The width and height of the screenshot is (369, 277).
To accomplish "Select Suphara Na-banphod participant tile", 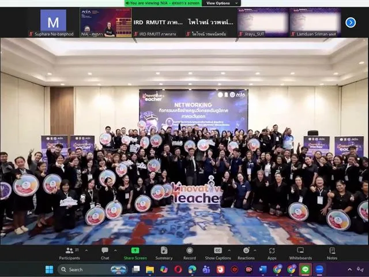I will 53,23.
